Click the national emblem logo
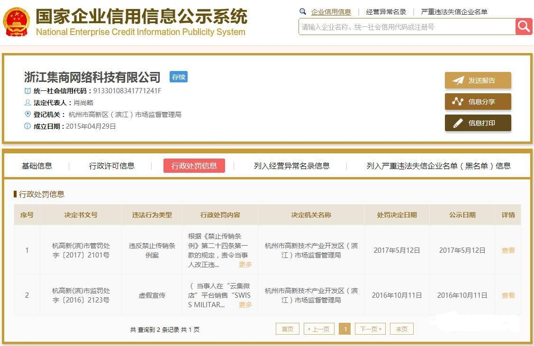Screen dimensions: 534x346 click(16, 21)
